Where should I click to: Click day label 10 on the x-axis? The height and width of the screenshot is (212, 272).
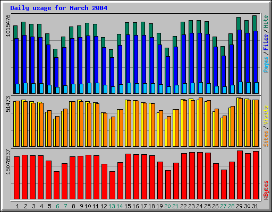(x=88, y=206)
